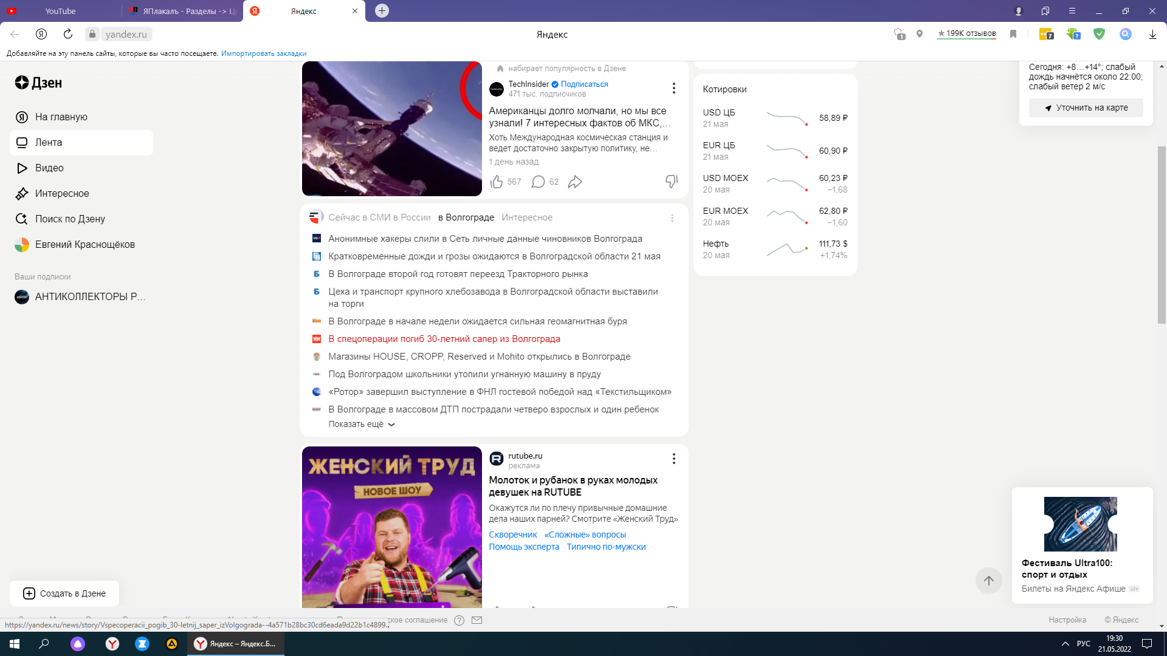Screen dimensions: 1167x656
Task: Open the «Ротор» ФНЛ match news
Action: click(500, 392)
